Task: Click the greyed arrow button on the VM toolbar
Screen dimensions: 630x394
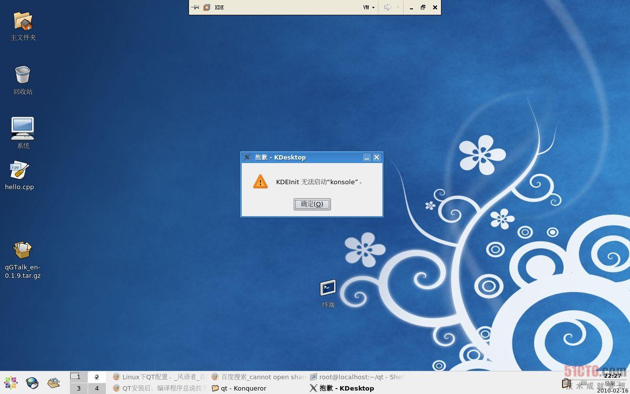Action: tap(387, 7)
